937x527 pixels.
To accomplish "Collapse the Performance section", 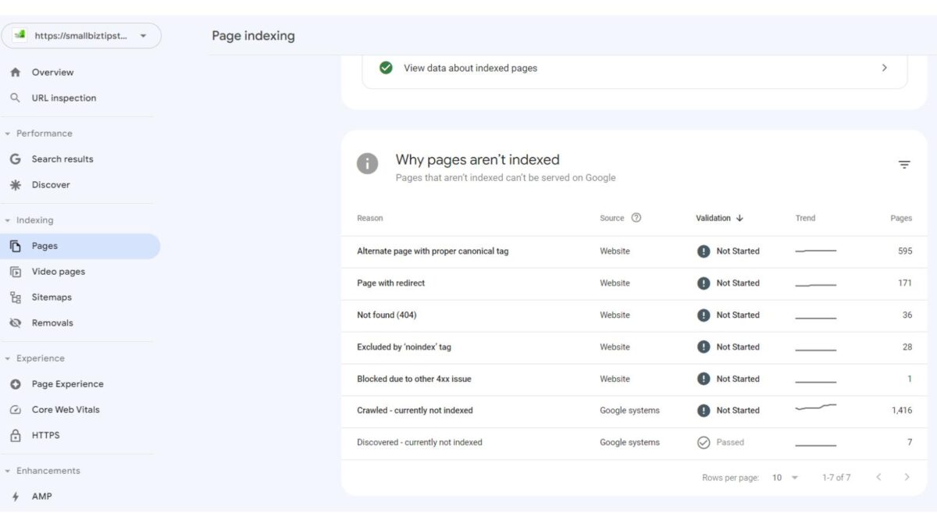I will coord(39,134).
